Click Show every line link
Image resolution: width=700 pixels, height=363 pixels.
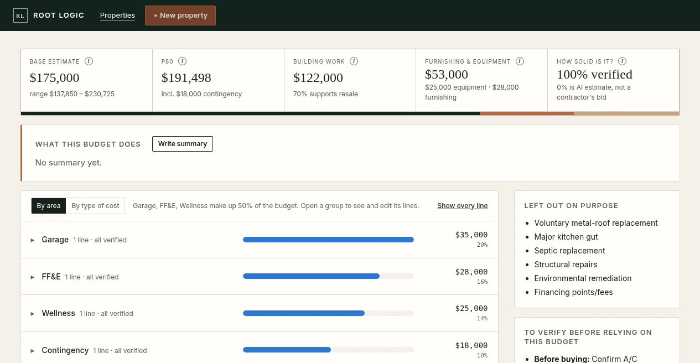pos(463,206)
